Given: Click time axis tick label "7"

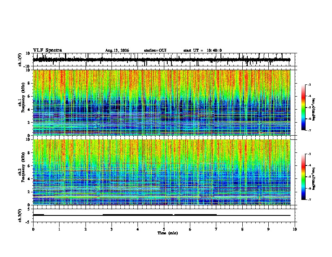Looking at the screenshot, I should click(216, 229).
